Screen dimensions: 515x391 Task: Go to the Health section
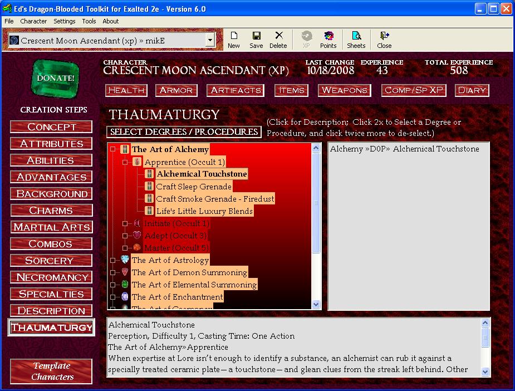[x=126, y=90]
